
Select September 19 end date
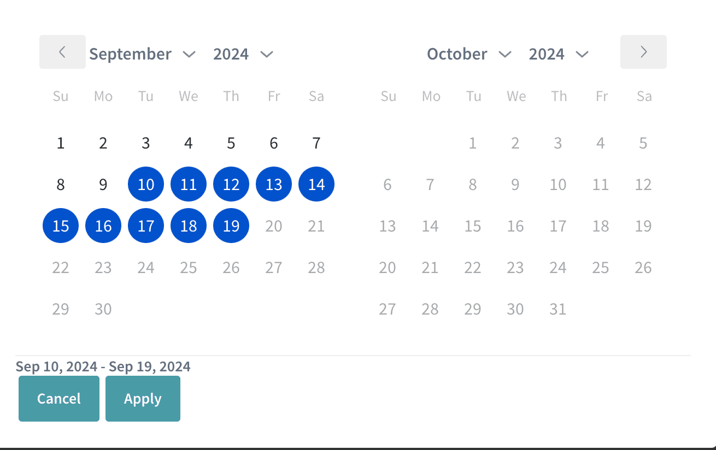coord(231,226)
